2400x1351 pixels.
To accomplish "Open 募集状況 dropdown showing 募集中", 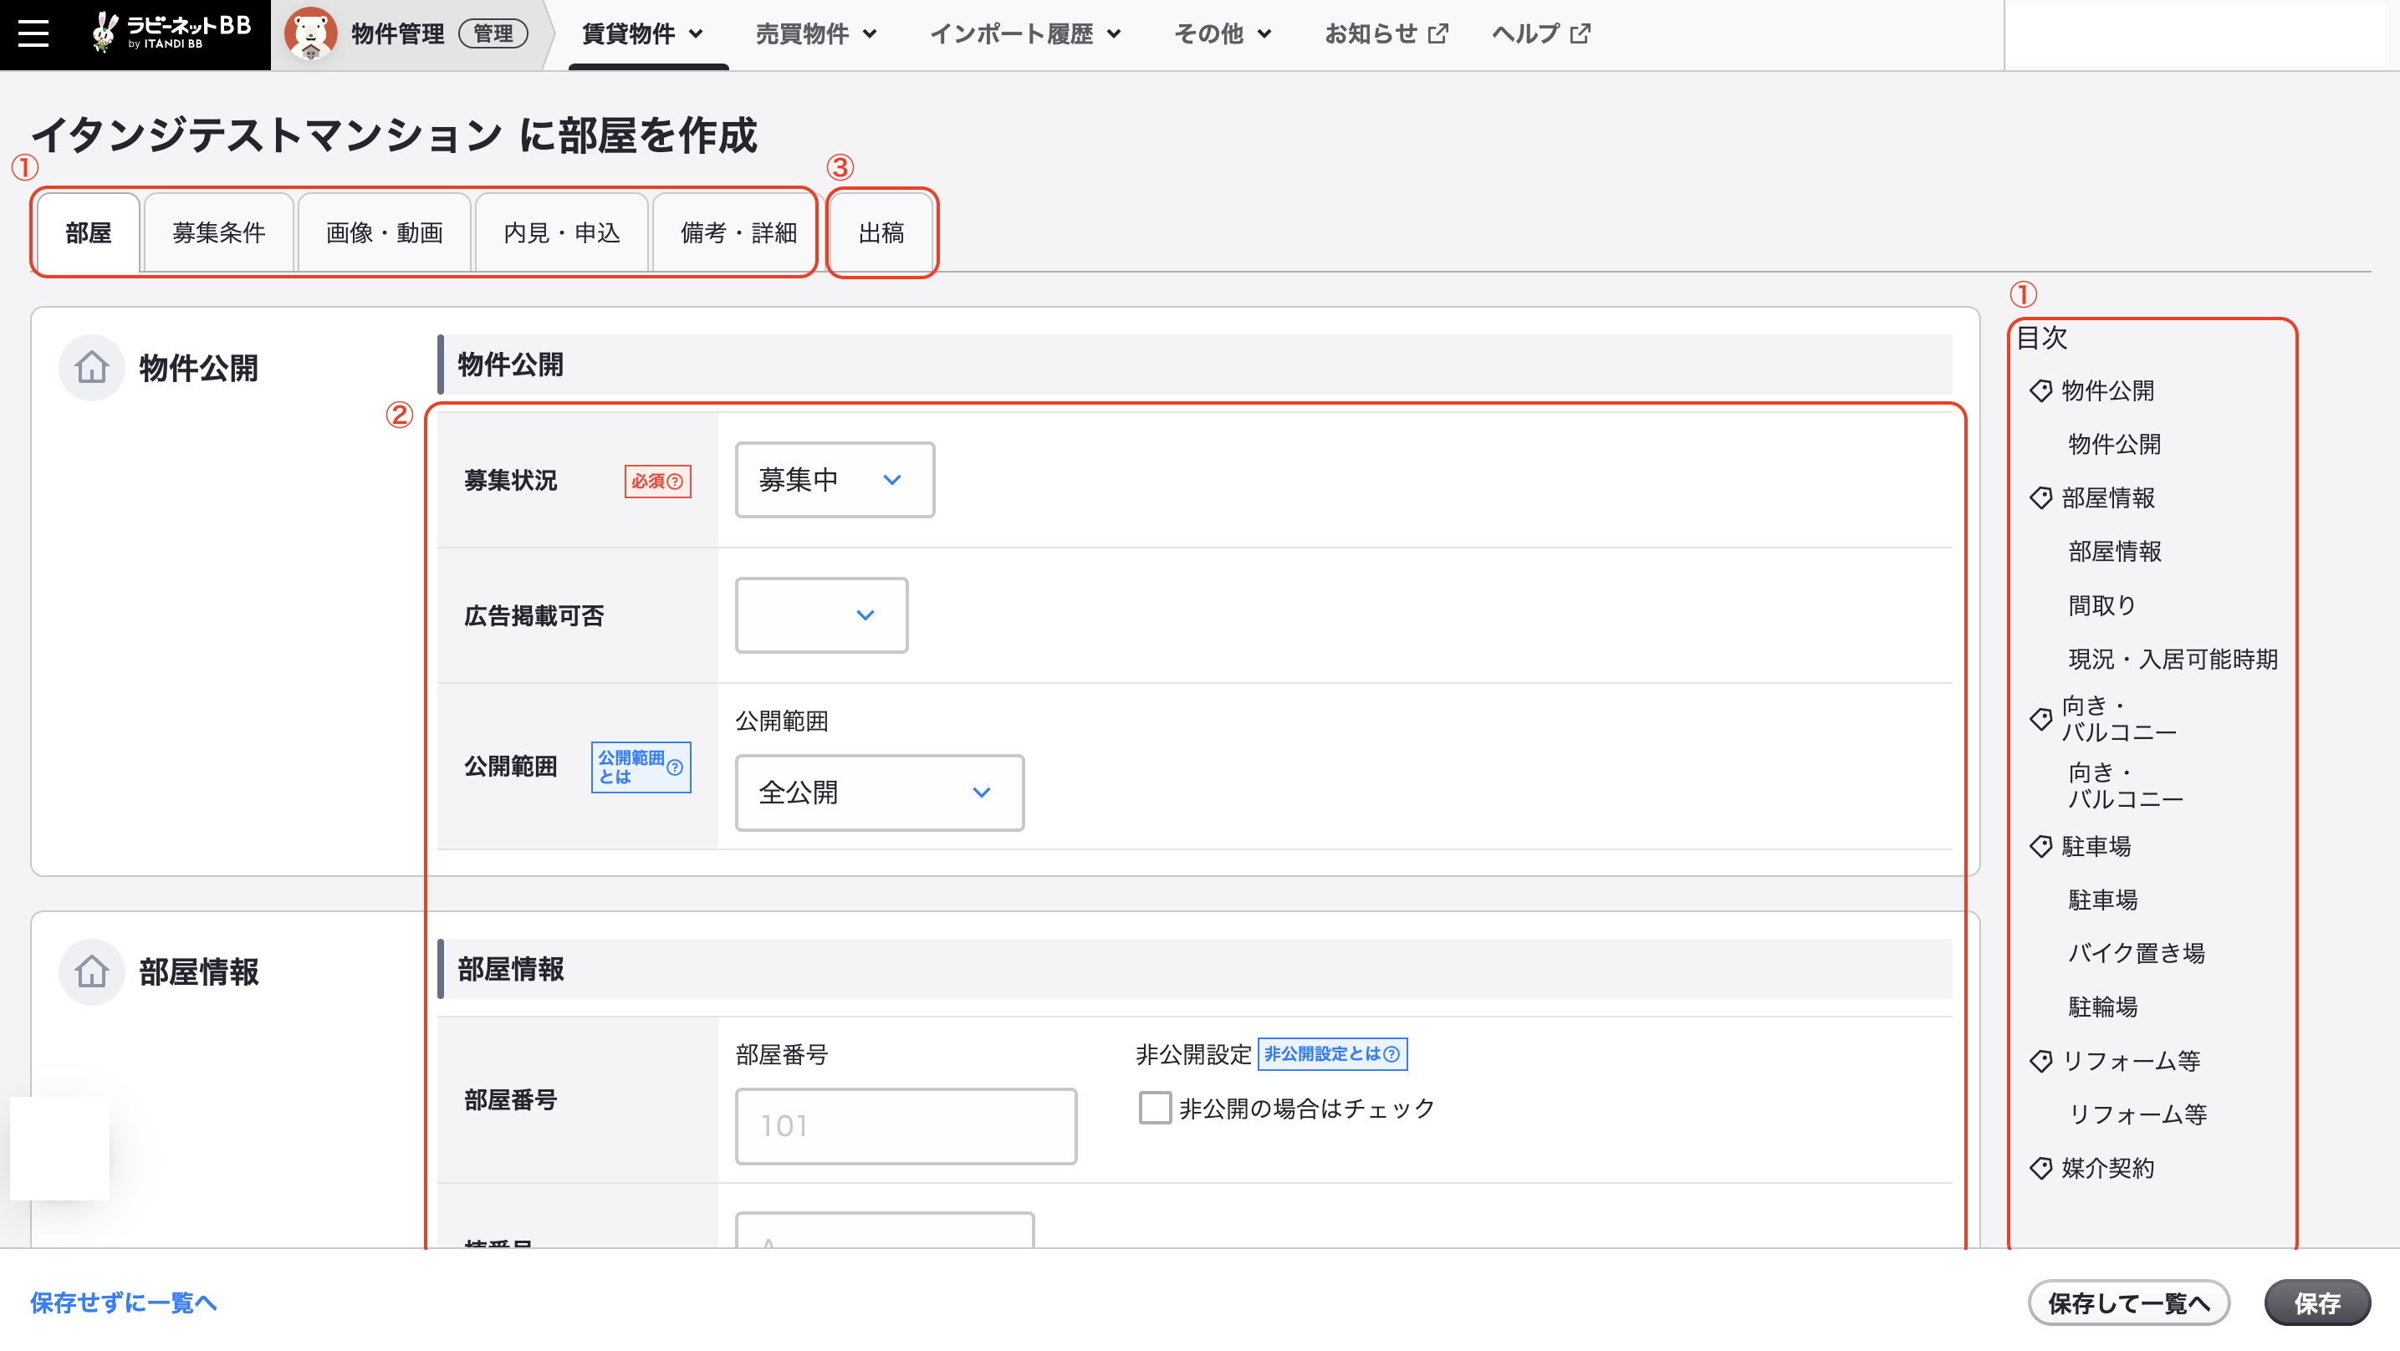I will tap(834, 480).
